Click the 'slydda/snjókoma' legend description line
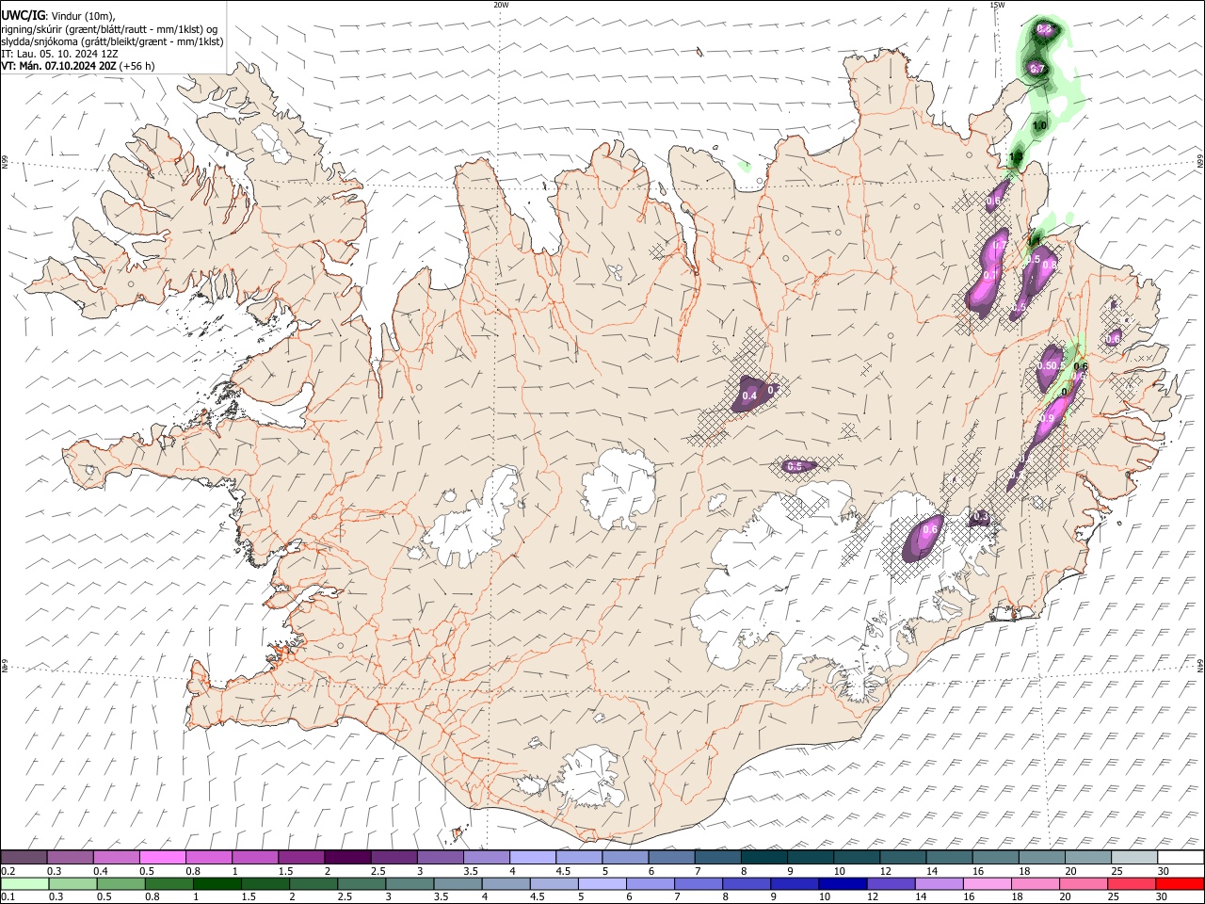Screen dimensions: 1205x904 pyautogui.click(x=112, y=41)
